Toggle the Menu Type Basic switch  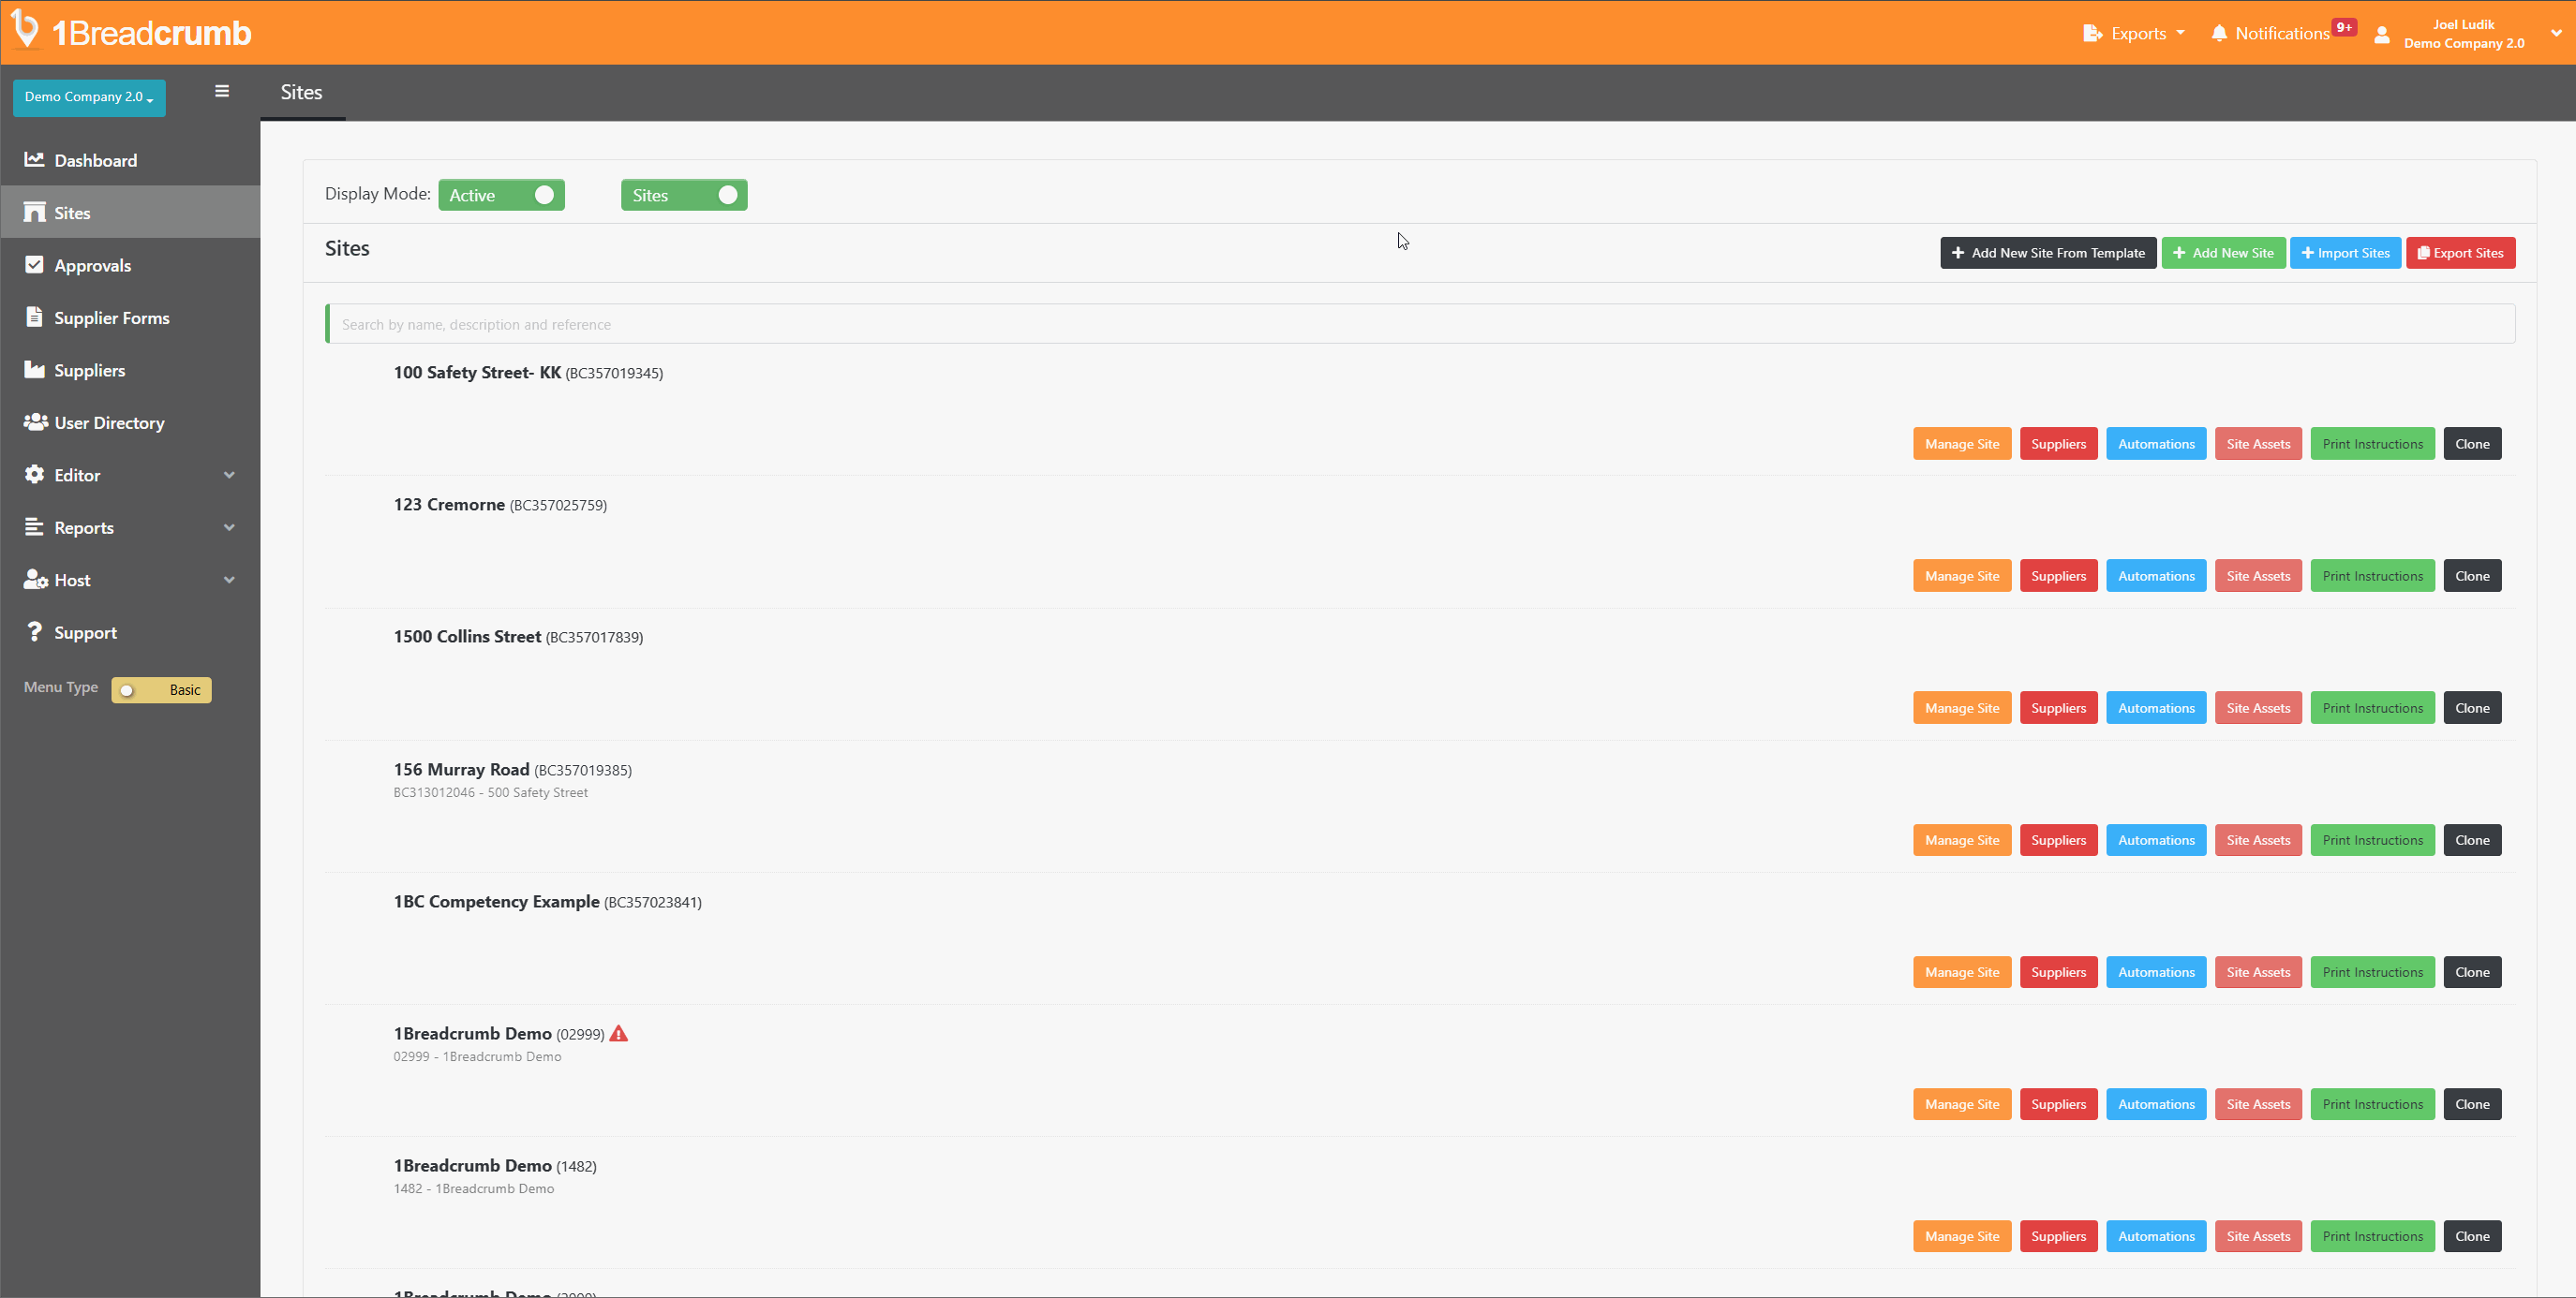tap(160, 688)
